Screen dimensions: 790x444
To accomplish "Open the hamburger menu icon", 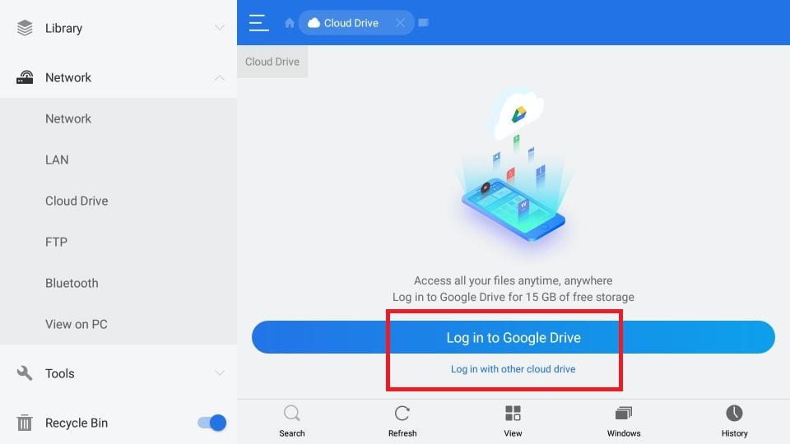I will click(258, 23).
